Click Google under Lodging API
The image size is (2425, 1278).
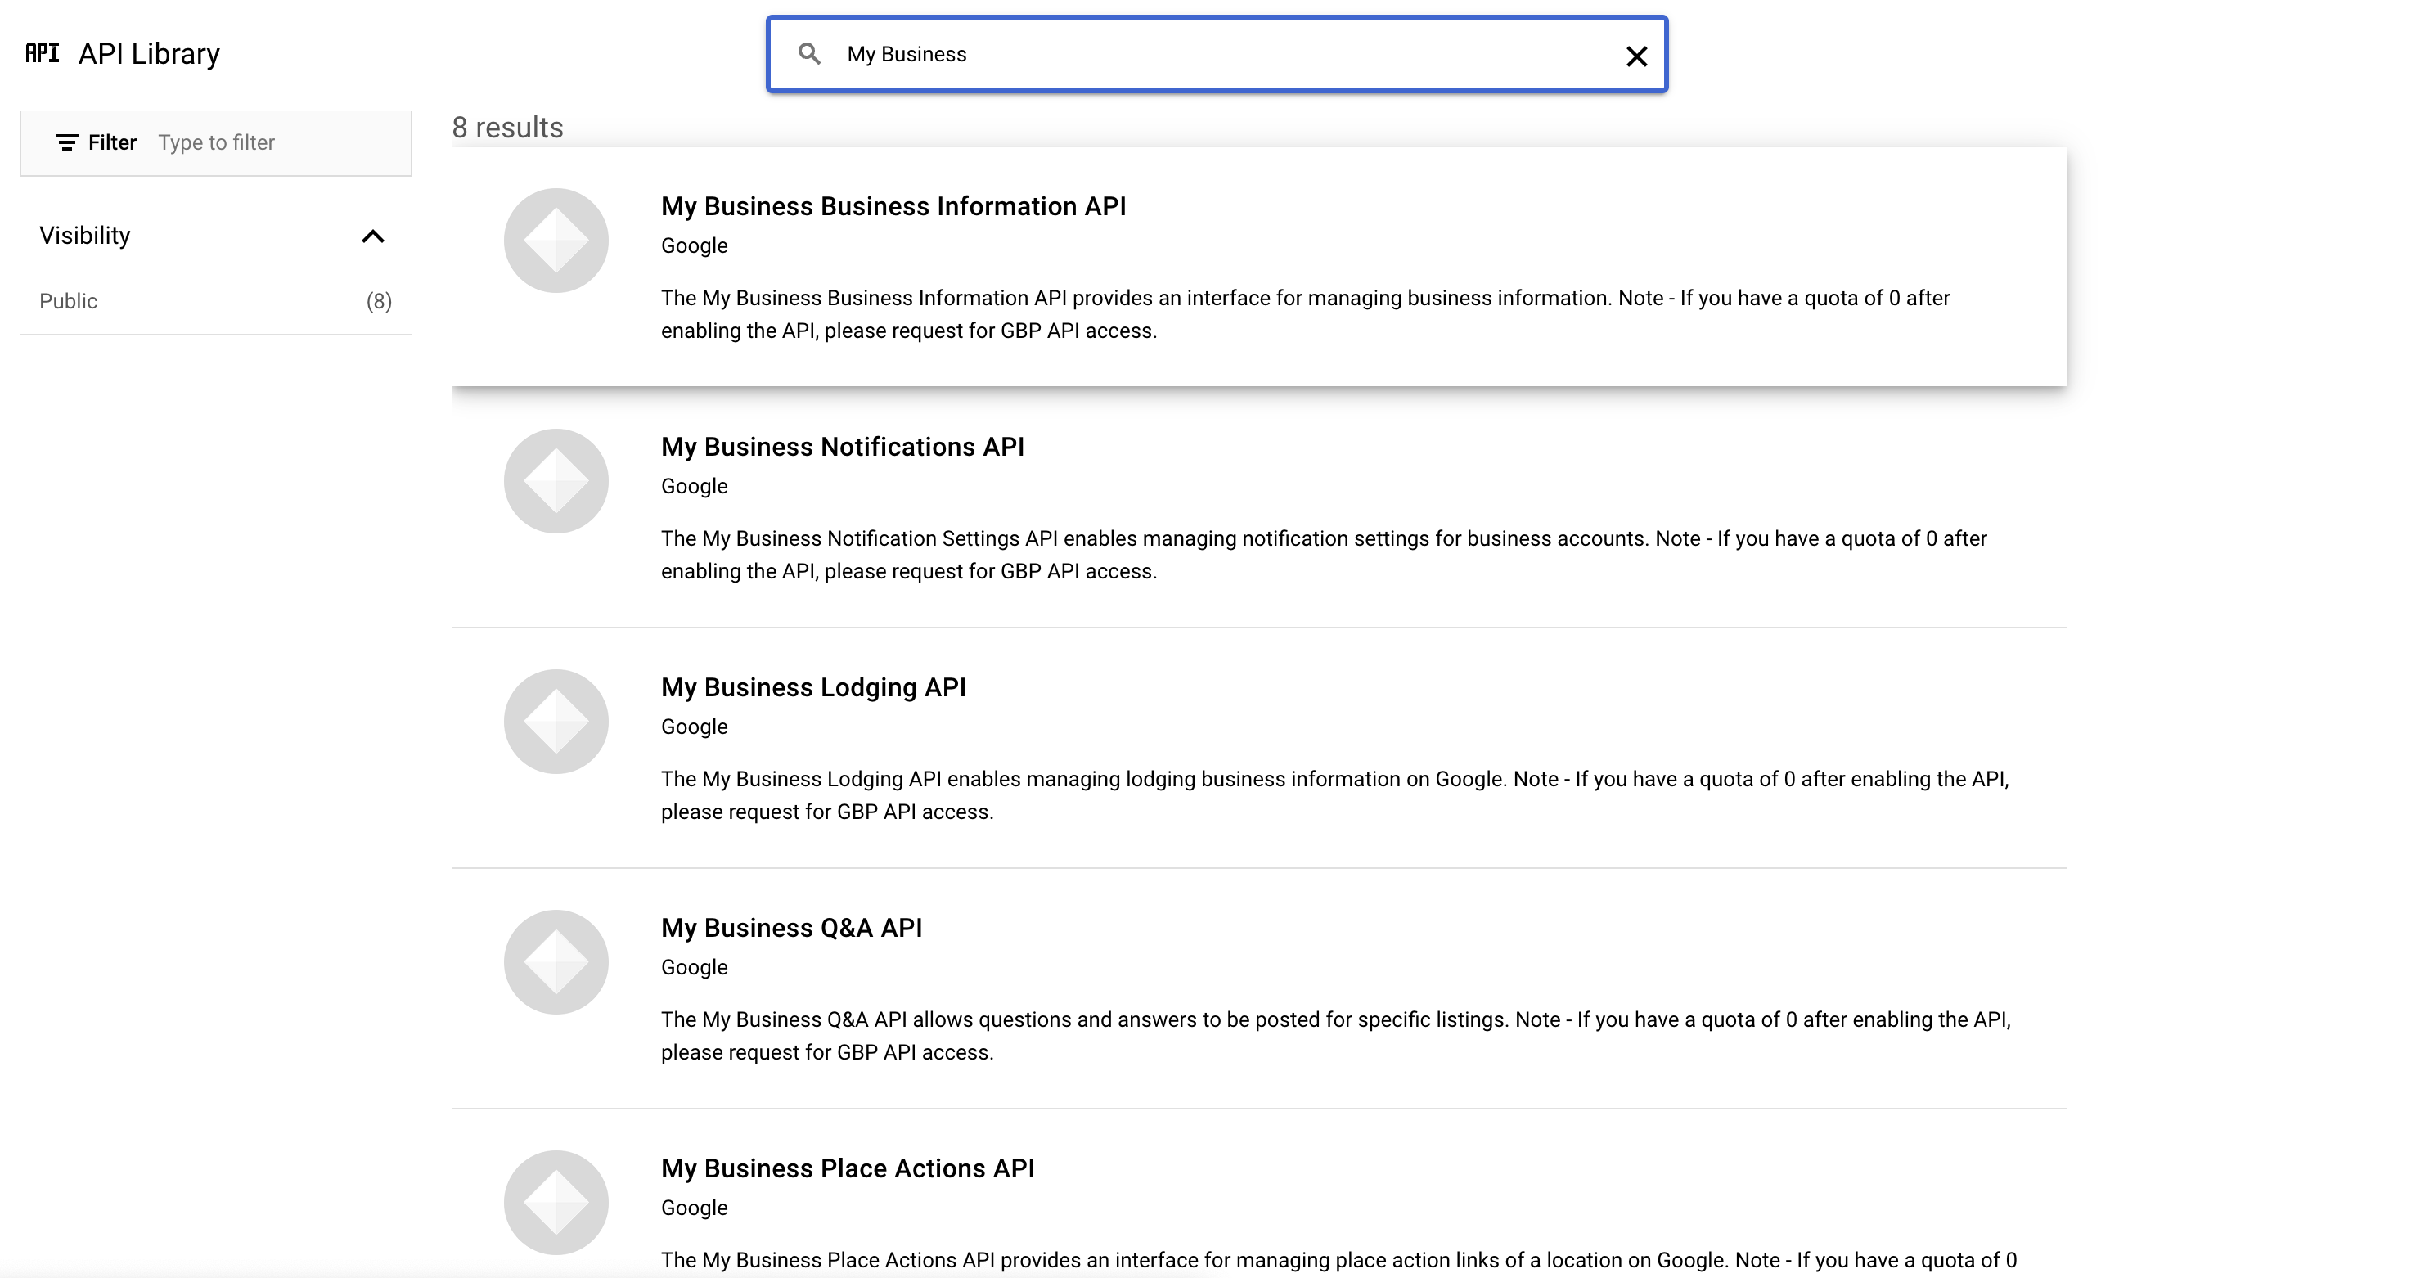click(694, 727)
